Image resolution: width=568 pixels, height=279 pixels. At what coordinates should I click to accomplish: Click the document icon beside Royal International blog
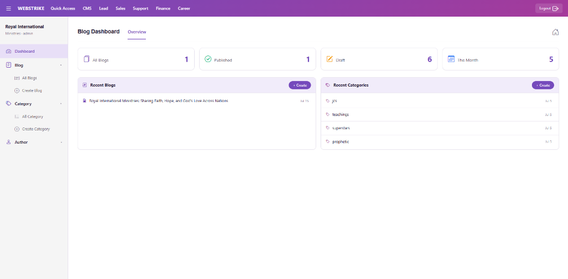coord(84,101)
